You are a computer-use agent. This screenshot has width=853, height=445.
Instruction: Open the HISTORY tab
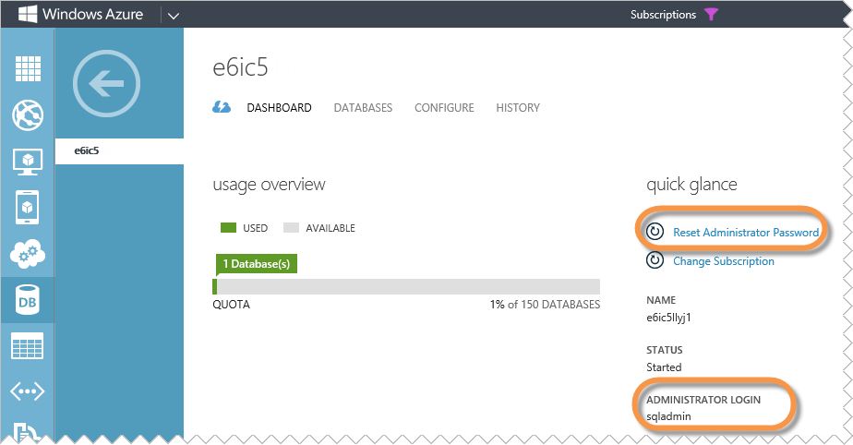pyautogui.click(x=518, y=108)
